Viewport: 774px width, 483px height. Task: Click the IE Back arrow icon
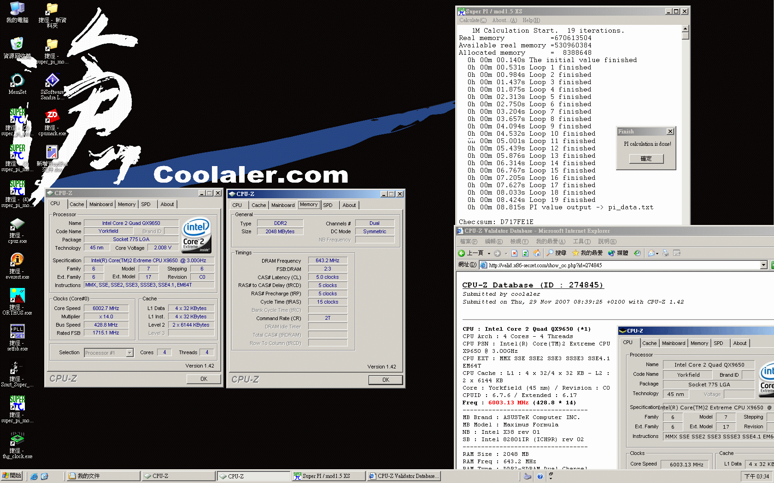tap(462, 253)
